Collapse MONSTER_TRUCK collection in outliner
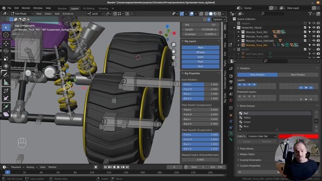322x181 pixels. (x=234, y=28)
